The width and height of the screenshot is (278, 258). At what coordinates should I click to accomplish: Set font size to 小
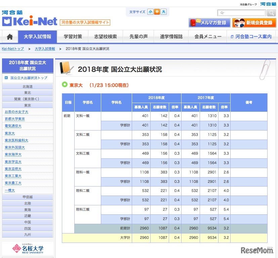pos(150,11)
